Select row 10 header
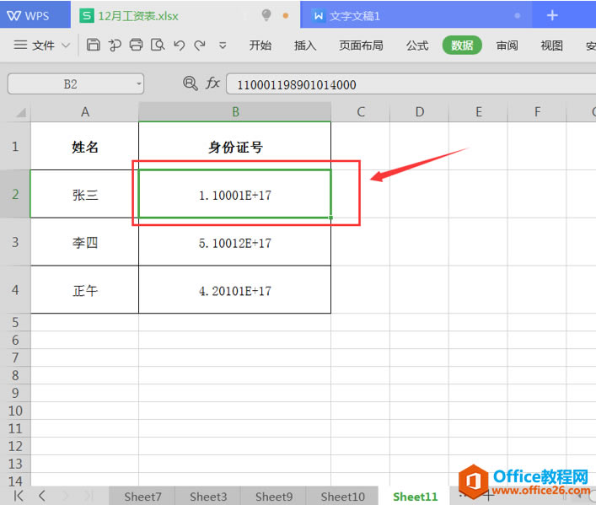 tap(15, 411)
